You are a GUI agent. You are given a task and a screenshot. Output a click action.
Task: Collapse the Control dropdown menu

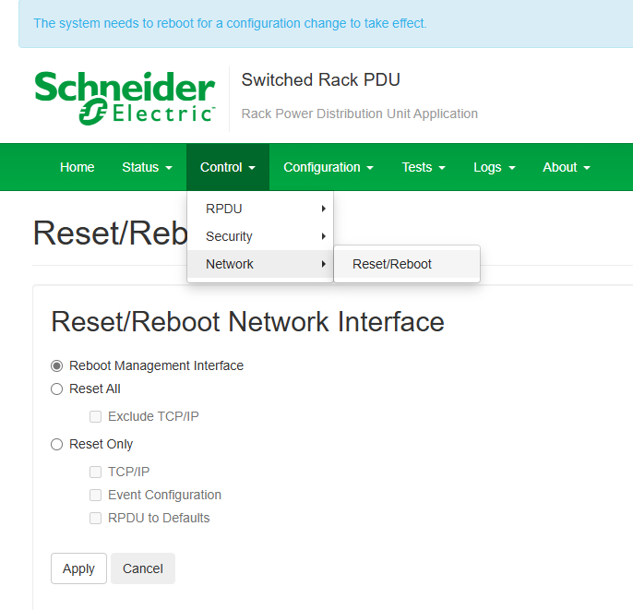pos(227,167)
